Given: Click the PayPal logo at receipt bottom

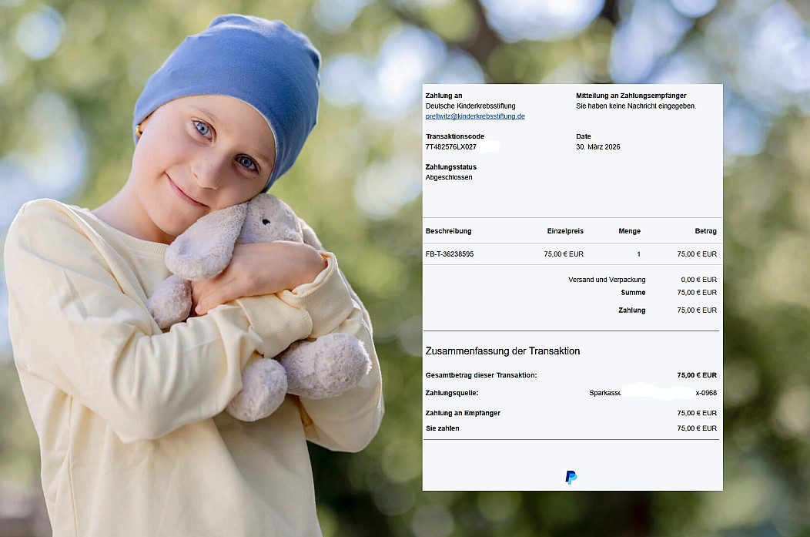Looking at the screenshot, I should coord(571,477).
